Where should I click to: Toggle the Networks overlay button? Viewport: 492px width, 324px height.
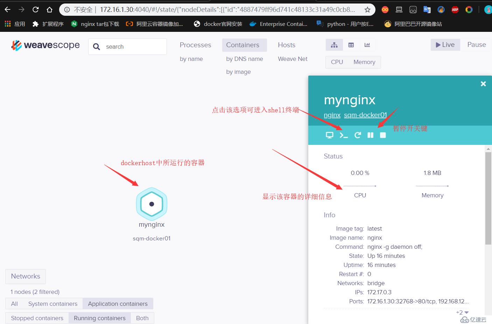(x=26, y=276)
